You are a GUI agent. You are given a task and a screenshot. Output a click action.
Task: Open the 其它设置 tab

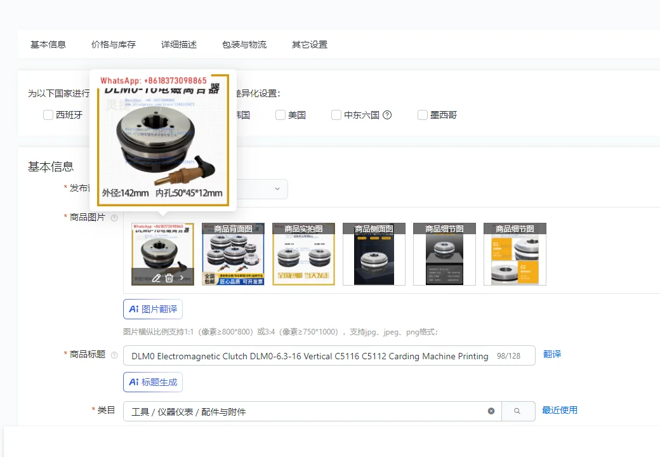[x=310, y=44]
